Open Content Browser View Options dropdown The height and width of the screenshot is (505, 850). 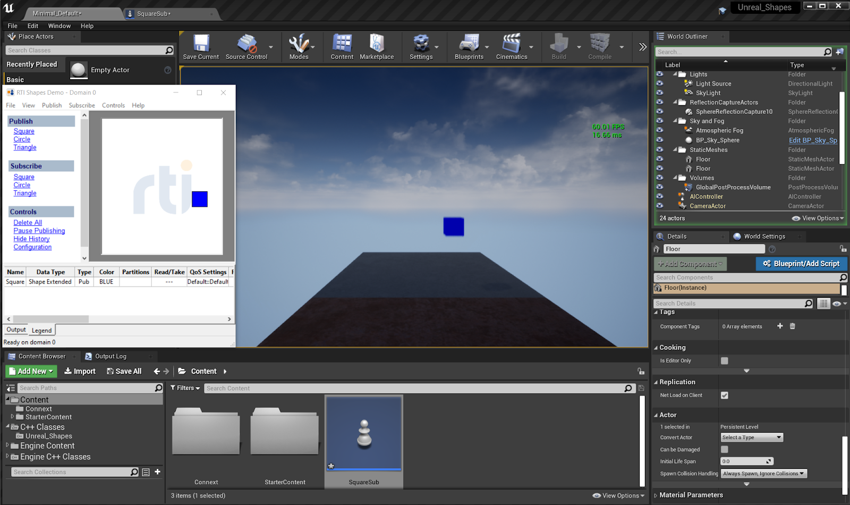tap(618, 495)
